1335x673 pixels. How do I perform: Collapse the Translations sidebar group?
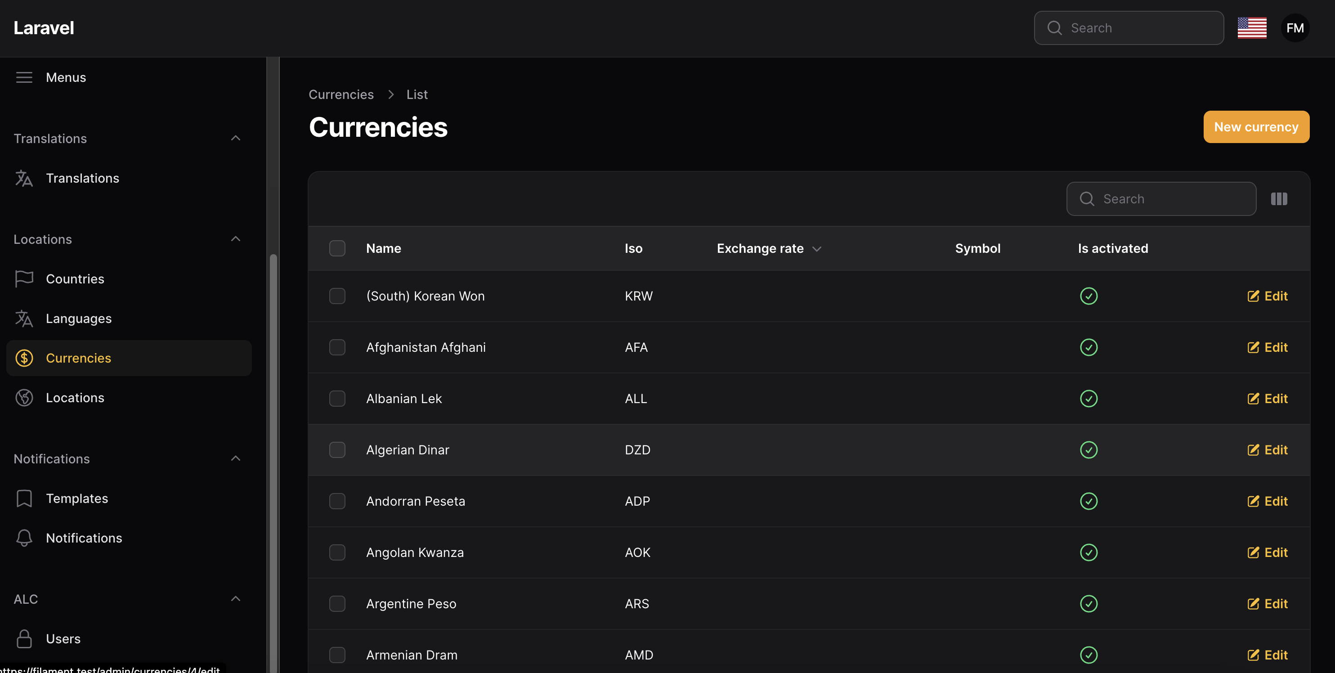pos(235,139)
